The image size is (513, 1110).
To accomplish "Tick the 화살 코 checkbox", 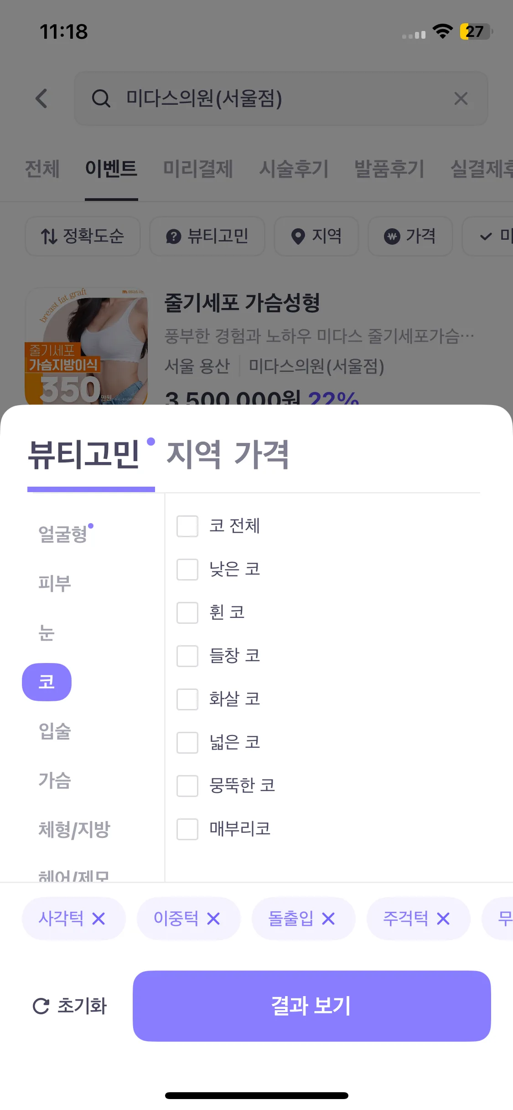I will click(187, 699).
